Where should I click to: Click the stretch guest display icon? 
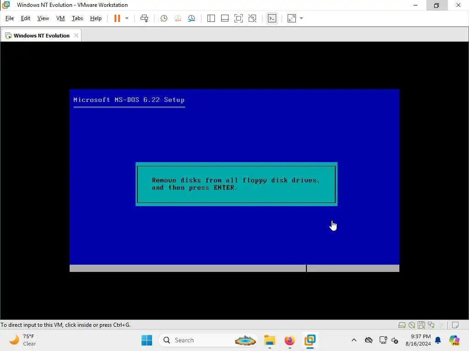click(292, 18)
